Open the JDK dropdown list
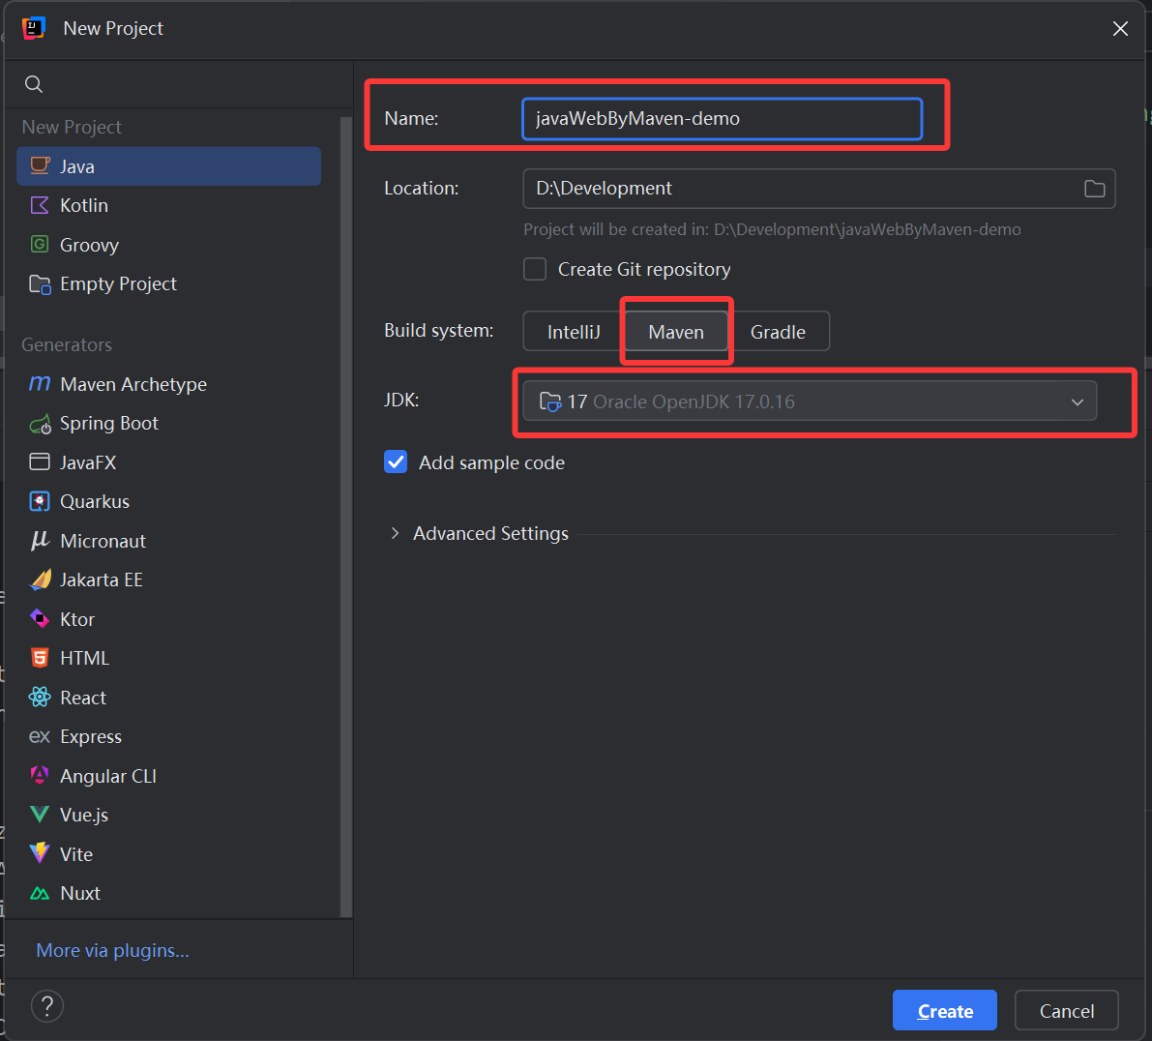 click(810, 402)
